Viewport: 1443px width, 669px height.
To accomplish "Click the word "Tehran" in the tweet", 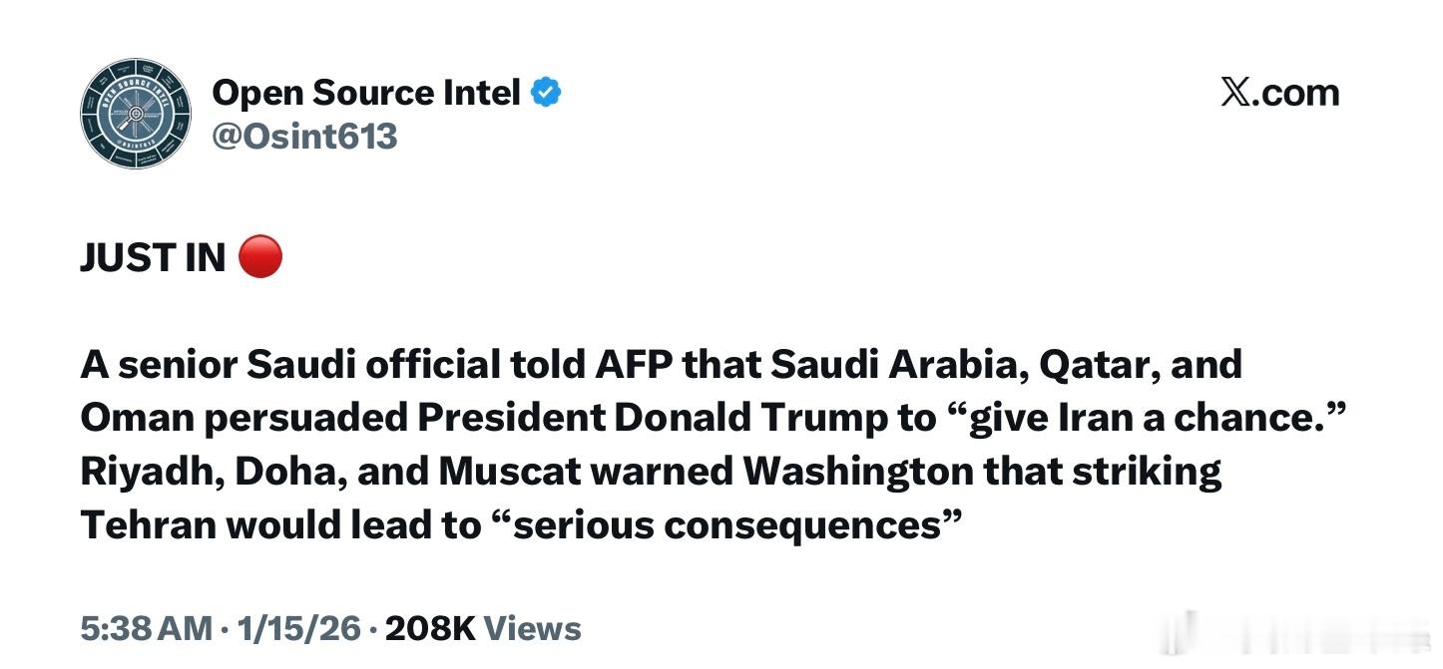I will (x=147, y=524).
